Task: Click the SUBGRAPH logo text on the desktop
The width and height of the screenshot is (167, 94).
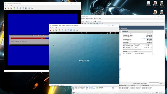Action: pos(84,61)
